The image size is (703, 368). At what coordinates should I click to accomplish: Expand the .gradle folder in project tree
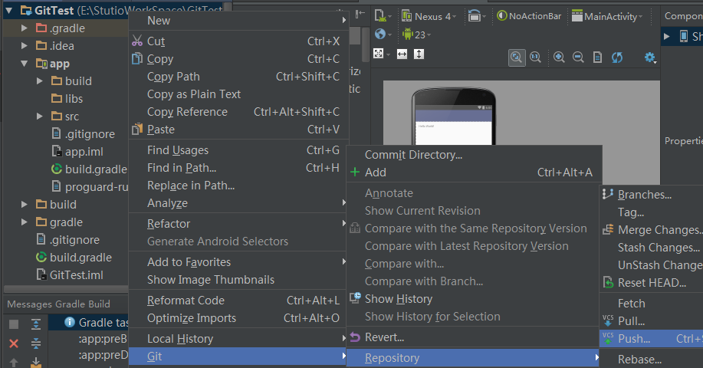point(25,28)
